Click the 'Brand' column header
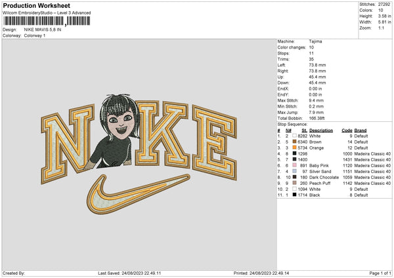Image resolution: width=394 pixels, height=278 pixels. (x=361, y=130)
